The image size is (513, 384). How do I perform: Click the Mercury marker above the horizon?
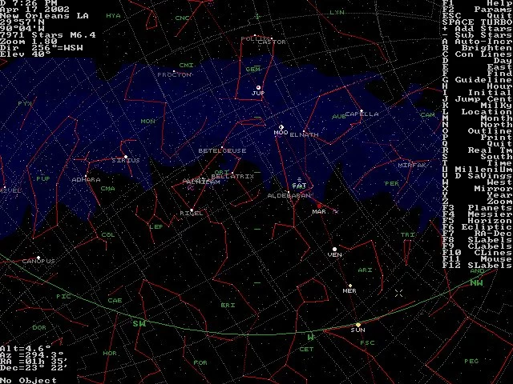click(x=350, y=286)
